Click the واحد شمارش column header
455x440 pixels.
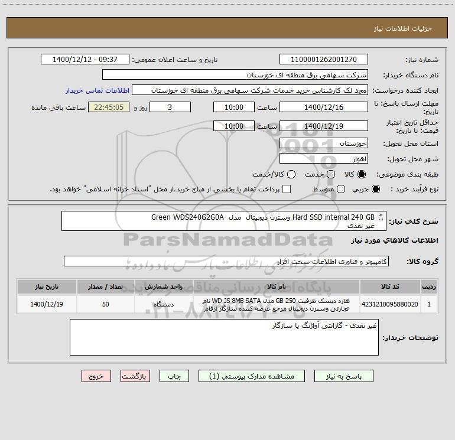(164, 286)
